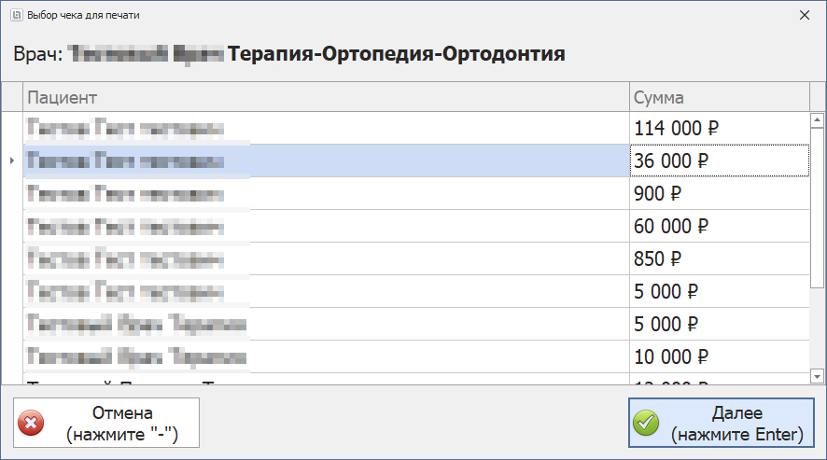Click the top-left corner cell of the grid

(11, 97)
